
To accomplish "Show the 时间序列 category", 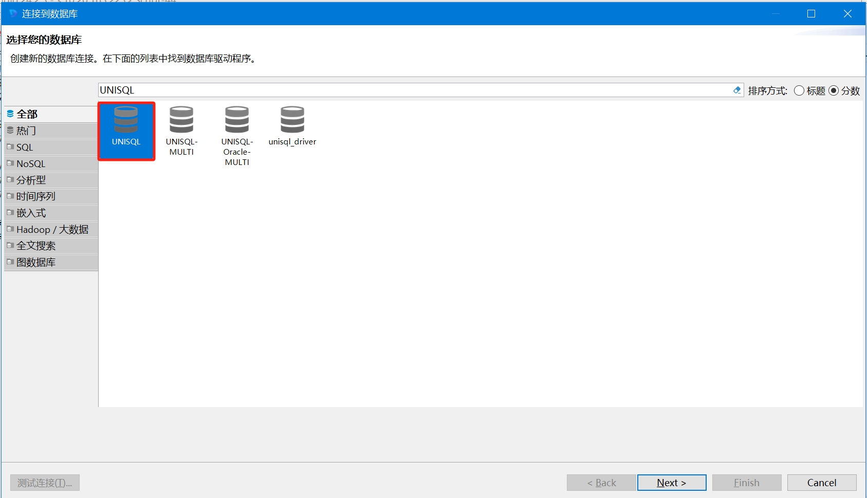I will click(51, 196).
